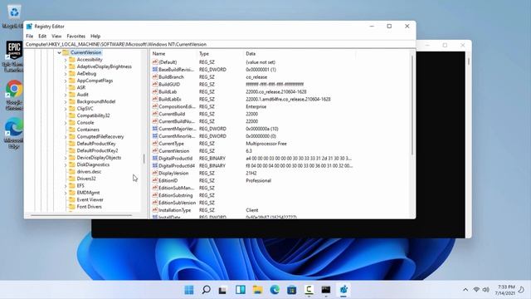Viewport: 531px width, 299px height.
Task: Select the ASR key folder icon
Action: point(72,87)
